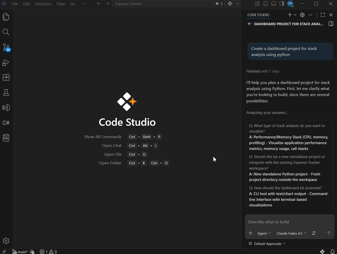Focus the Describe what to build input
Viewport: 337px width, 254px height.
coord(289,222)
